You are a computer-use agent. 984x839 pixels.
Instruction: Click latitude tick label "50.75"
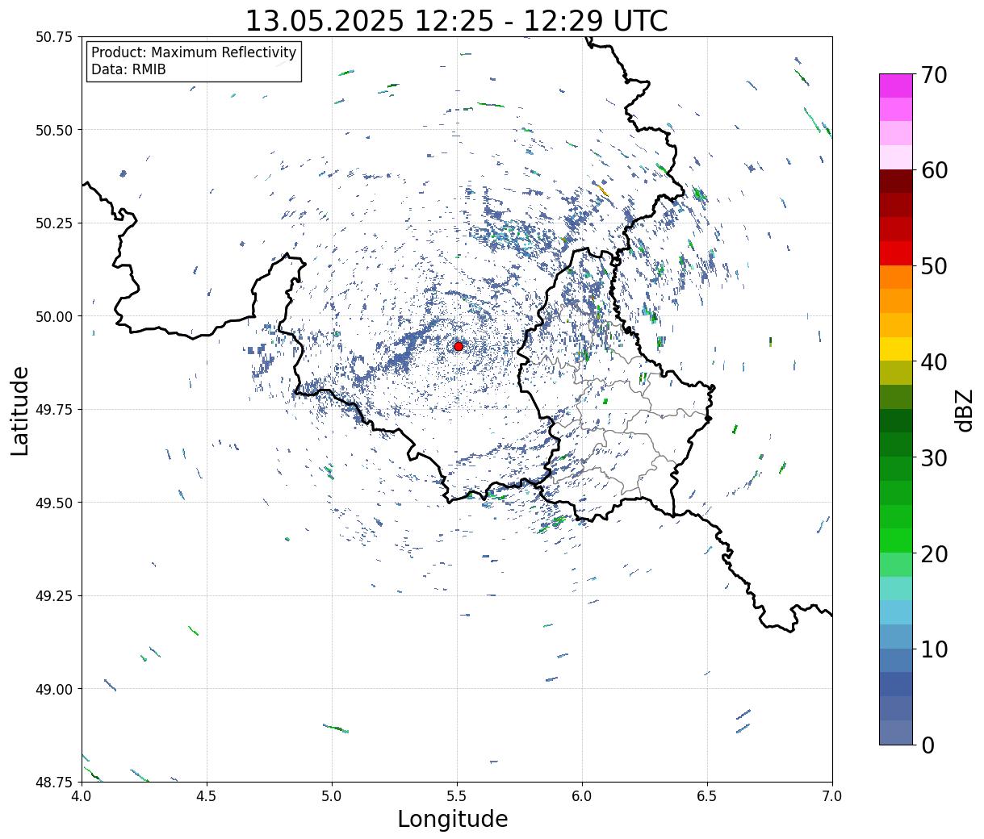pos(54,37)
